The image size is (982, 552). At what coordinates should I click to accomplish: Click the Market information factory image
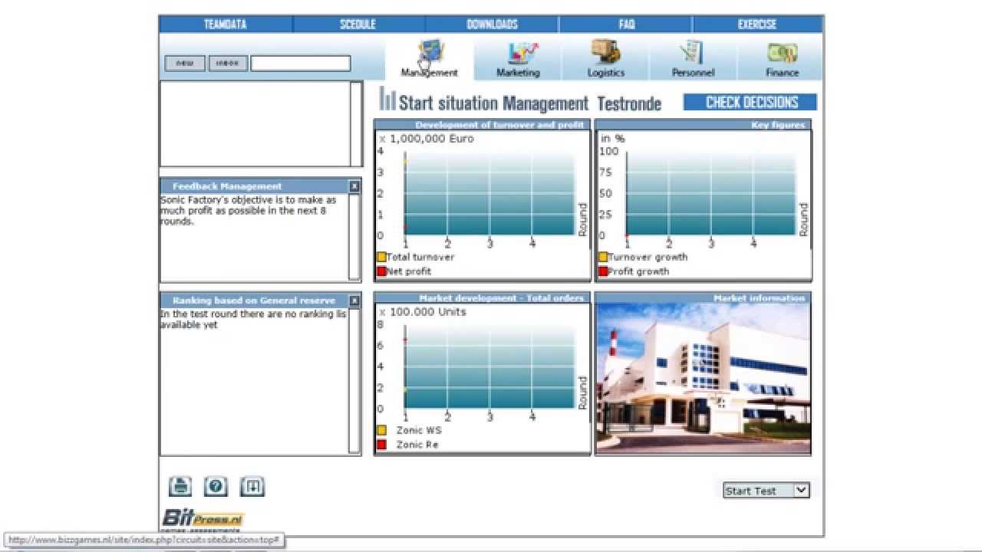pyautogui.click(x=703, y=378)
